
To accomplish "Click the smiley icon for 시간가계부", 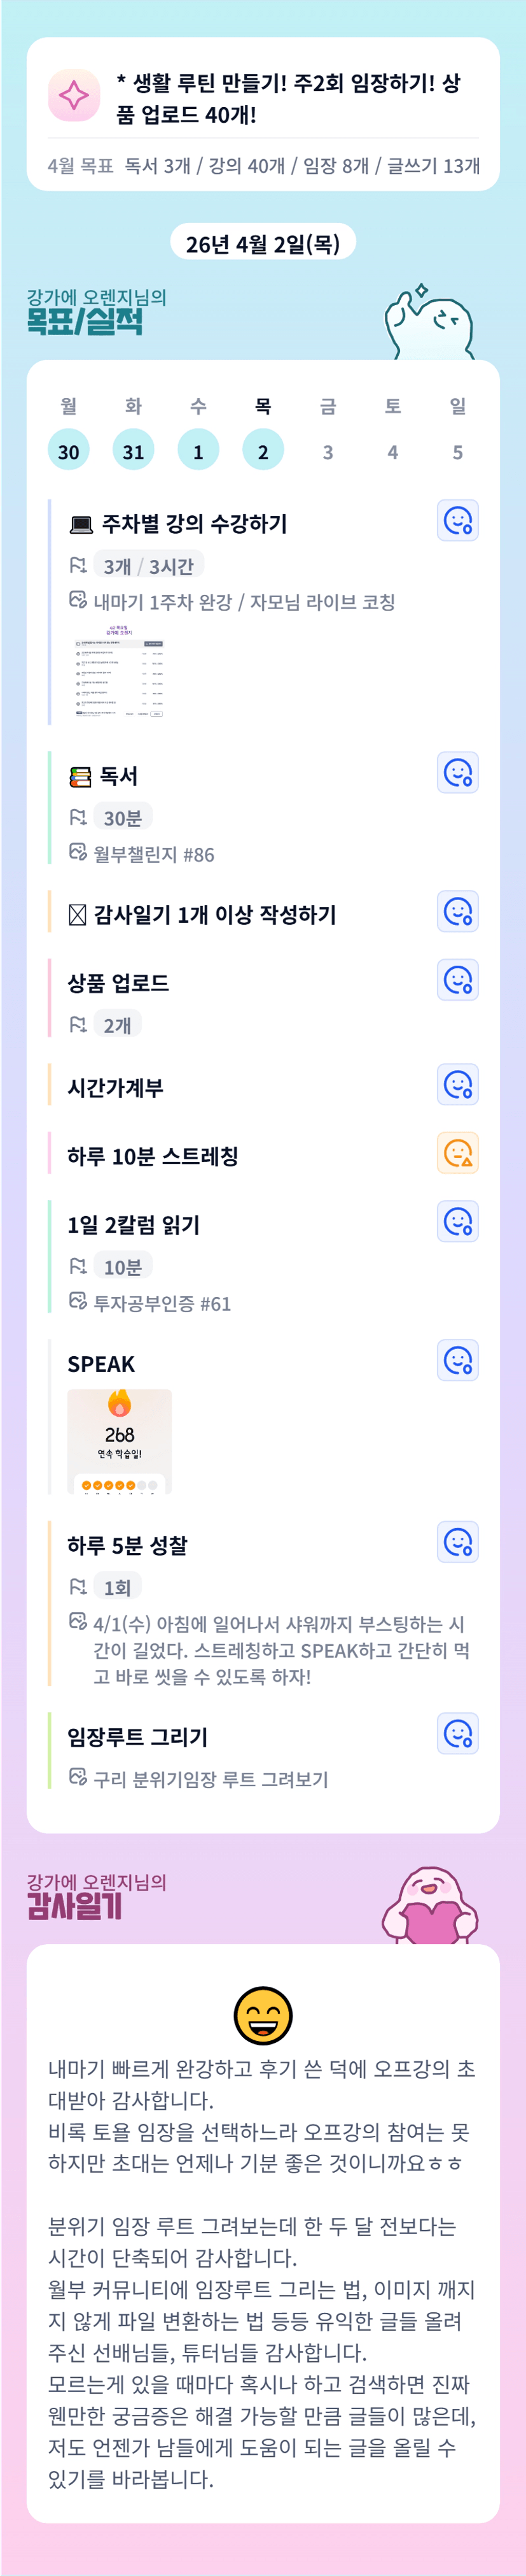I will [x=457, y=1085].
